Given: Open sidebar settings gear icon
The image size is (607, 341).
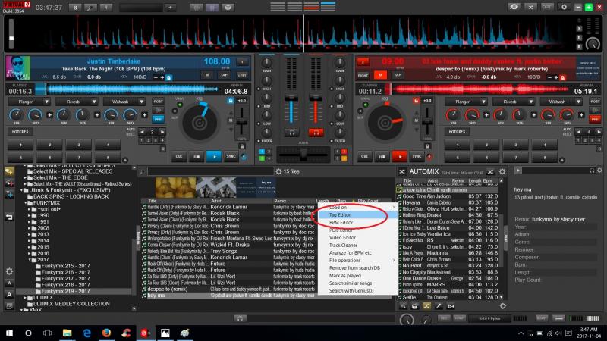Looking at the screenshot, I should tap(9, 271).
